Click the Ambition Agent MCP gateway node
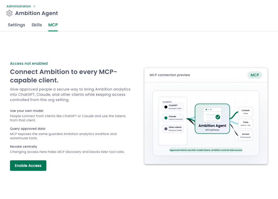Screen dimensions: 278x199 (212, 119)
